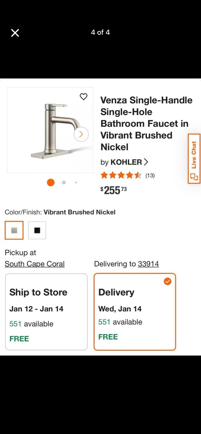The width and height of the screenshot is (201, 434).
Task: Close the image viewer with X icon
Action: coord(15,33)
